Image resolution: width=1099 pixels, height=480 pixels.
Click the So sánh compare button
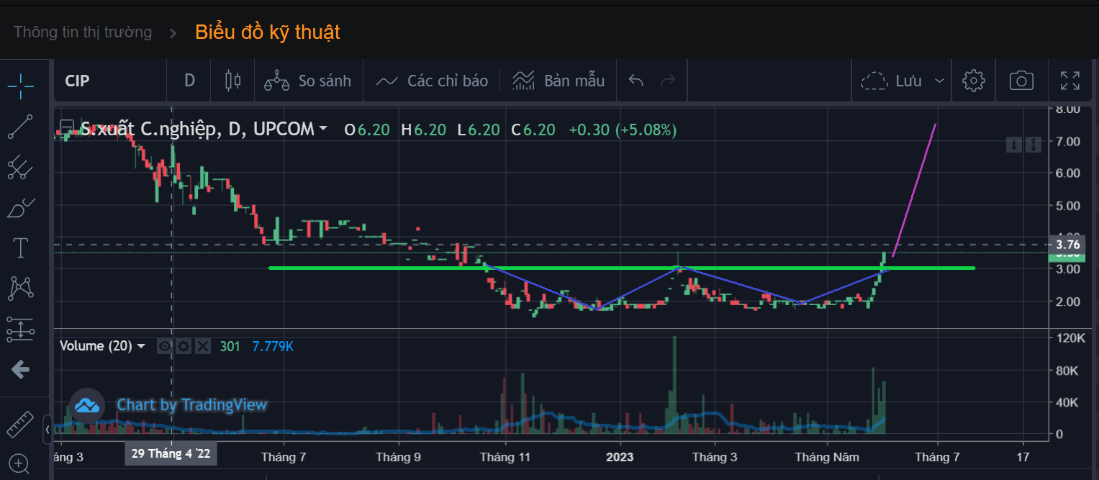[x=308, y=81]
